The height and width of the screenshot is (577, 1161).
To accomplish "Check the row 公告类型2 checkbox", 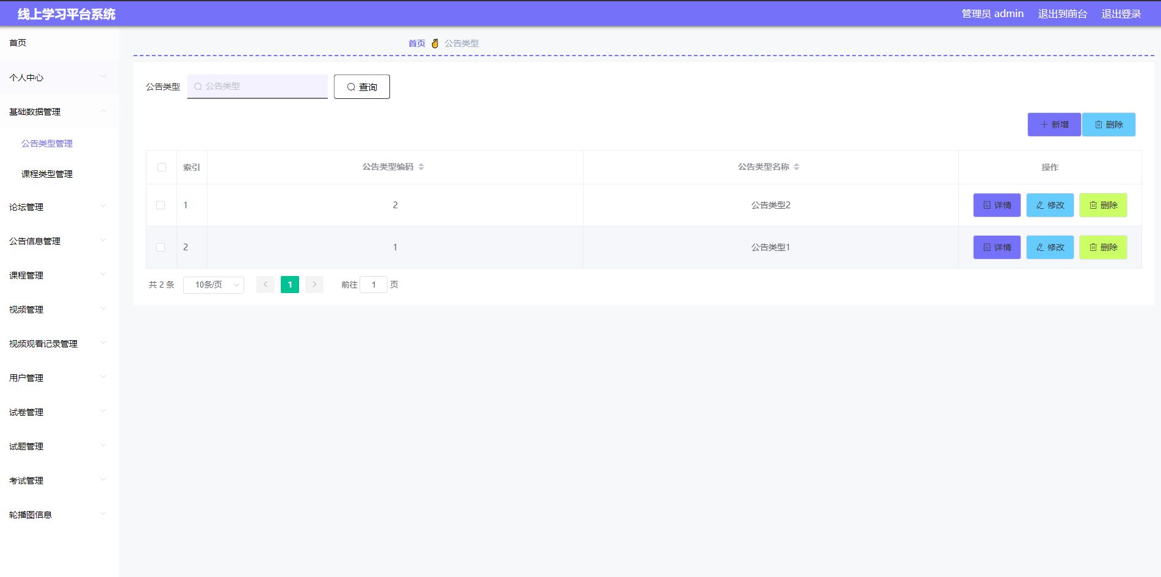I will (161, 205).
